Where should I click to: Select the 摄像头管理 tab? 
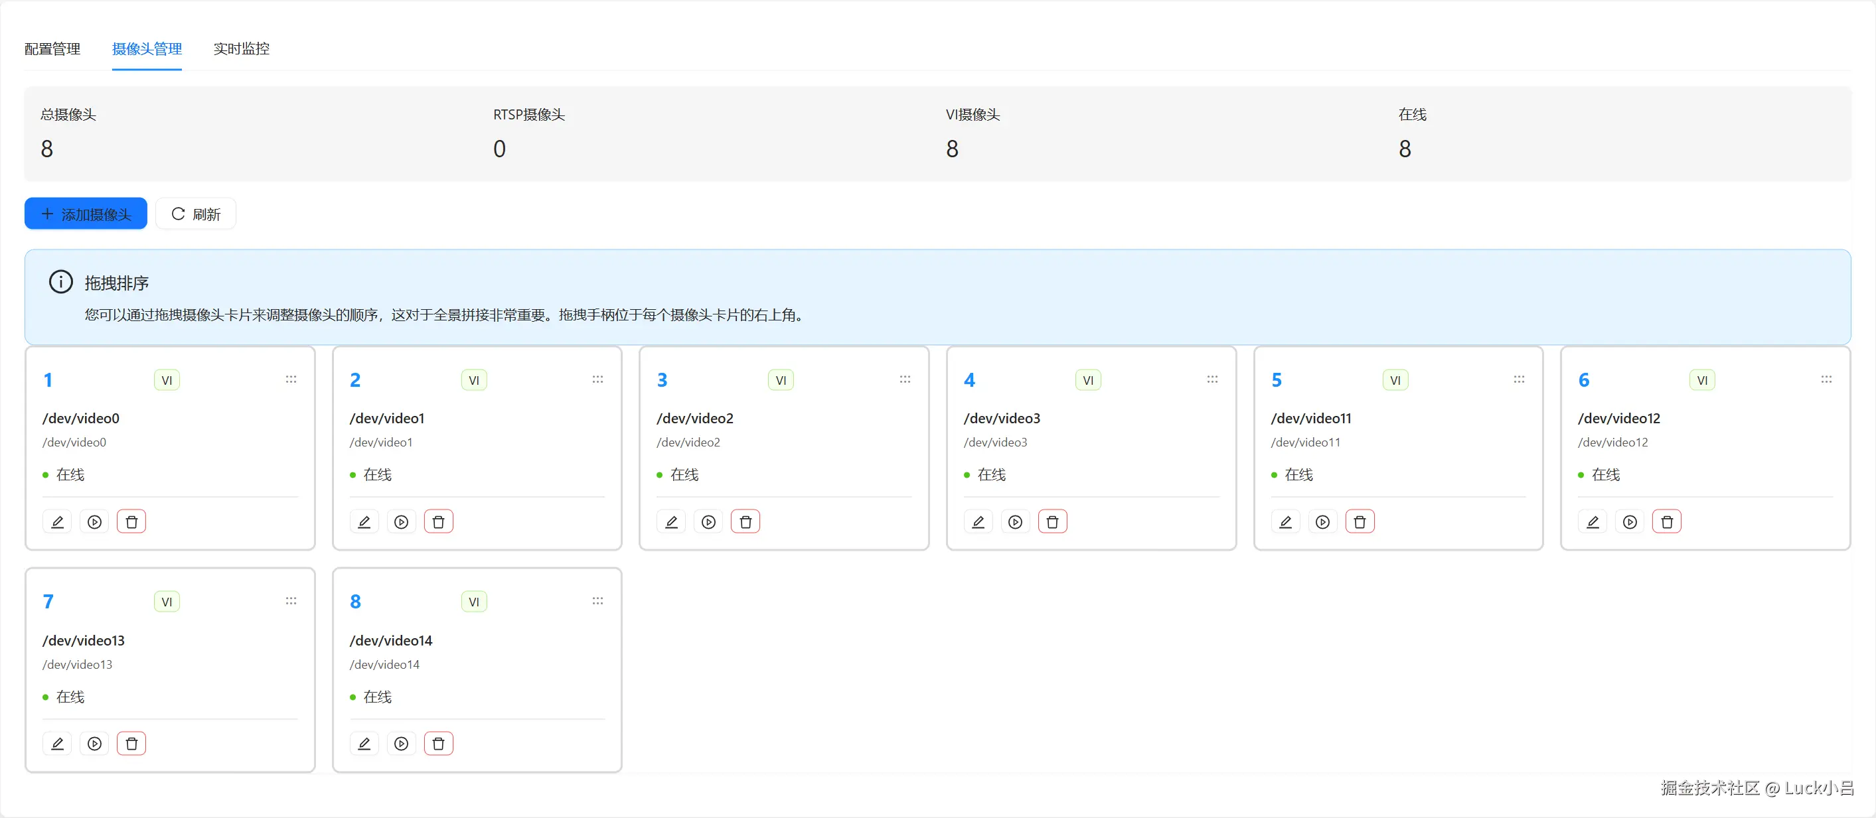(x=147, y=48)
